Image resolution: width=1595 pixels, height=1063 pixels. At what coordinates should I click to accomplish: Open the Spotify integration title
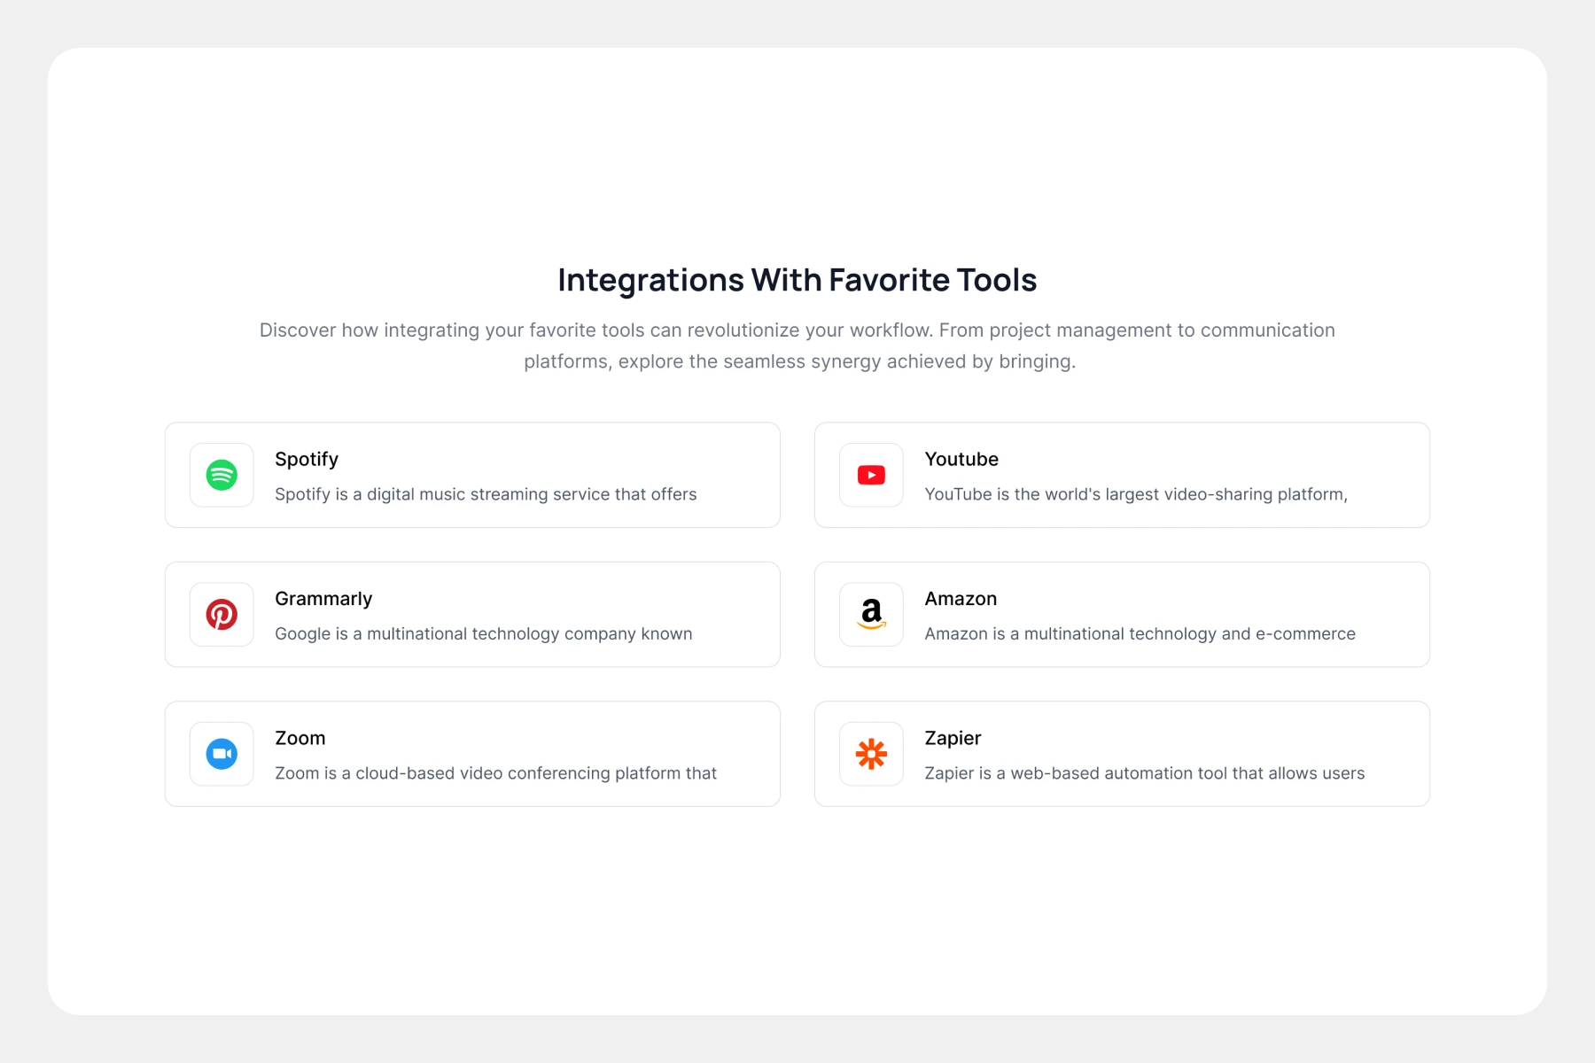307,459
